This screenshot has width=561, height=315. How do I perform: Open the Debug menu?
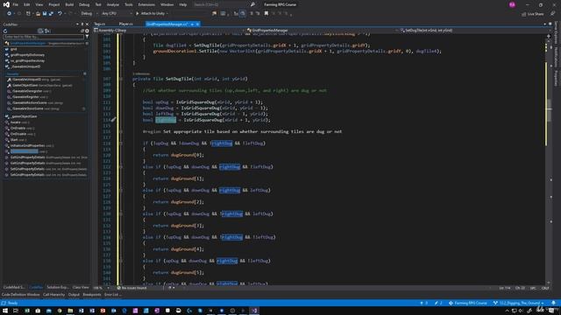(x=84, y=4)
